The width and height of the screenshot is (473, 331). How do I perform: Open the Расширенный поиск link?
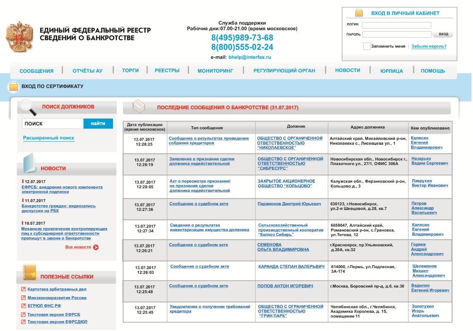tap(49, 138)
